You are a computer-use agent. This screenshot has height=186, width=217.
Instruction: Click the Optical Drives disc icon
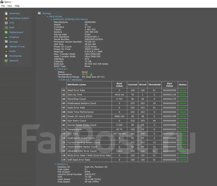(6, 47)
